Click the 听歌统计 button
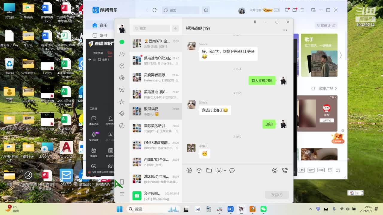 pyautogui.click(x=326, y=25)
